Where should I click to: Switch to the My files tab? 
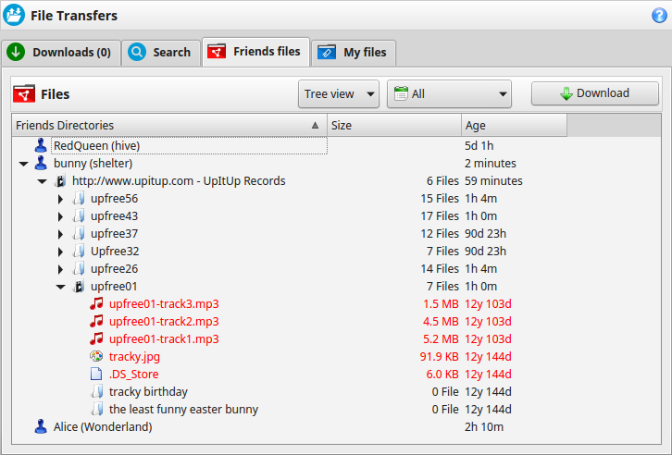tap(354, 52)
